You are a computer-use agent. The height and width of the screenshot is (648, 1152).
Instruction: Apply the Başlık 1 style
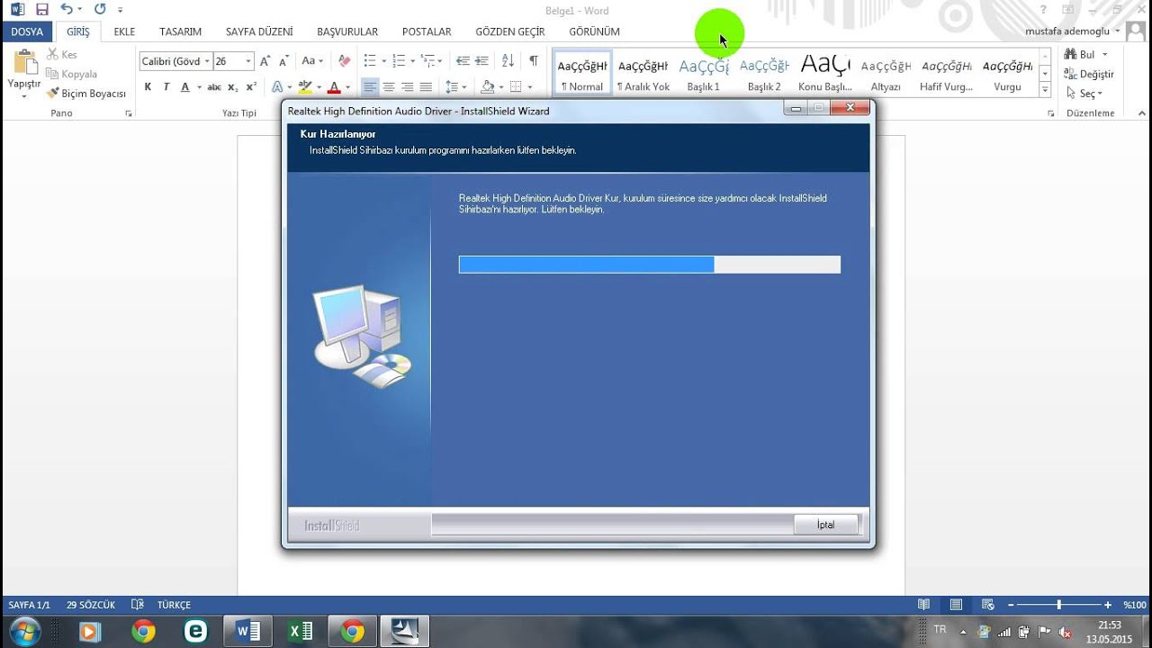[704, 73]
